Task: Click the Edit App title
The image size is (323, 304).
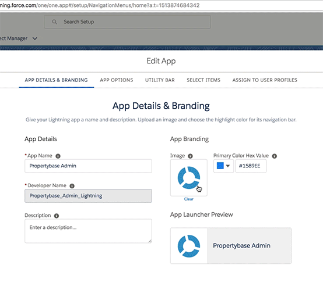Action: point(161,61)
